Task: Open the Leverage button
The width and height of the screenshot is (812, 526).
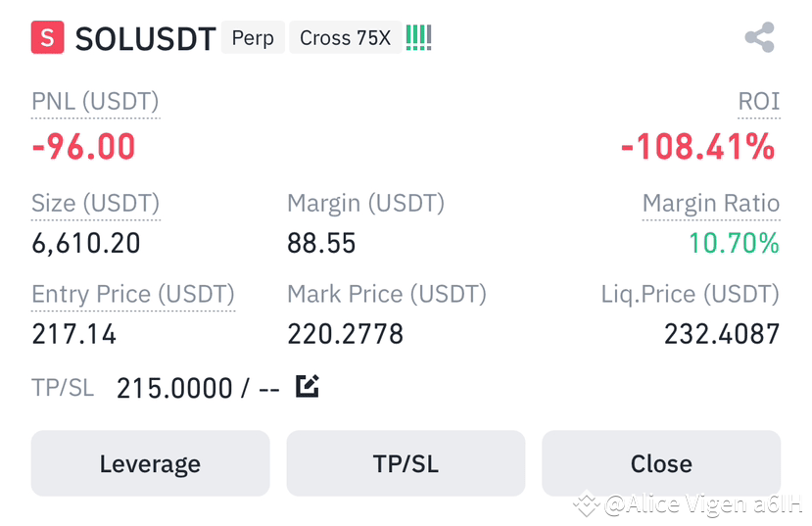Action: (150, 463)
